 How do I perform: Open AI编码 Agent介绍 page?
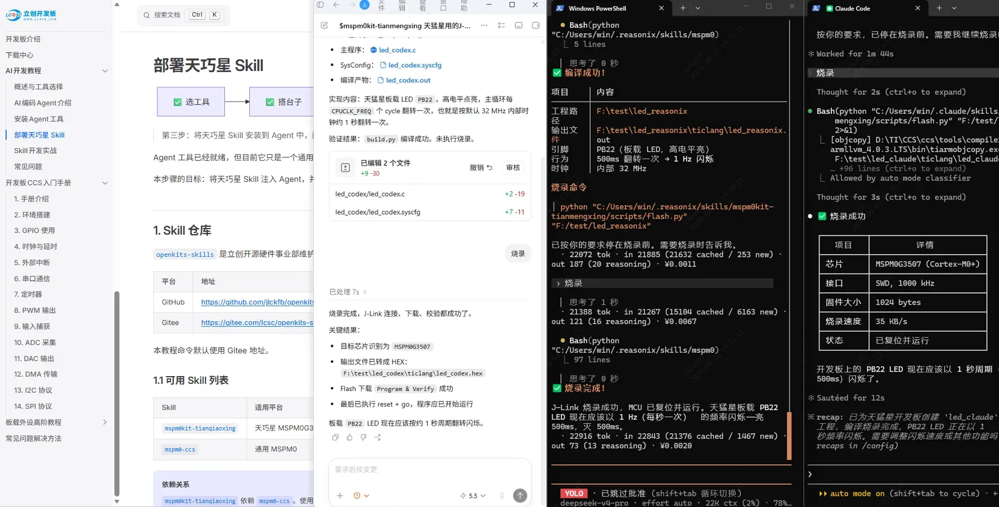click(43, 103)
